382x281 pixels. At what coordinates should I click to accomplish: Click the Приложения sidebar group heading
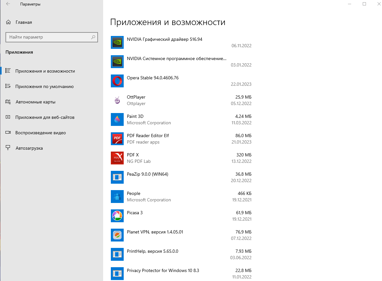[19, 52]
